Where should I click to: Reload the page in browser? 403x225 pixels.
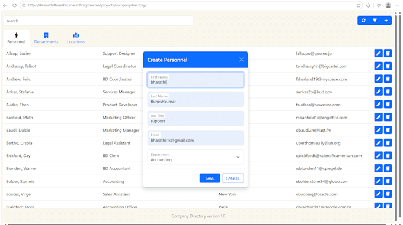click(14, 5)
